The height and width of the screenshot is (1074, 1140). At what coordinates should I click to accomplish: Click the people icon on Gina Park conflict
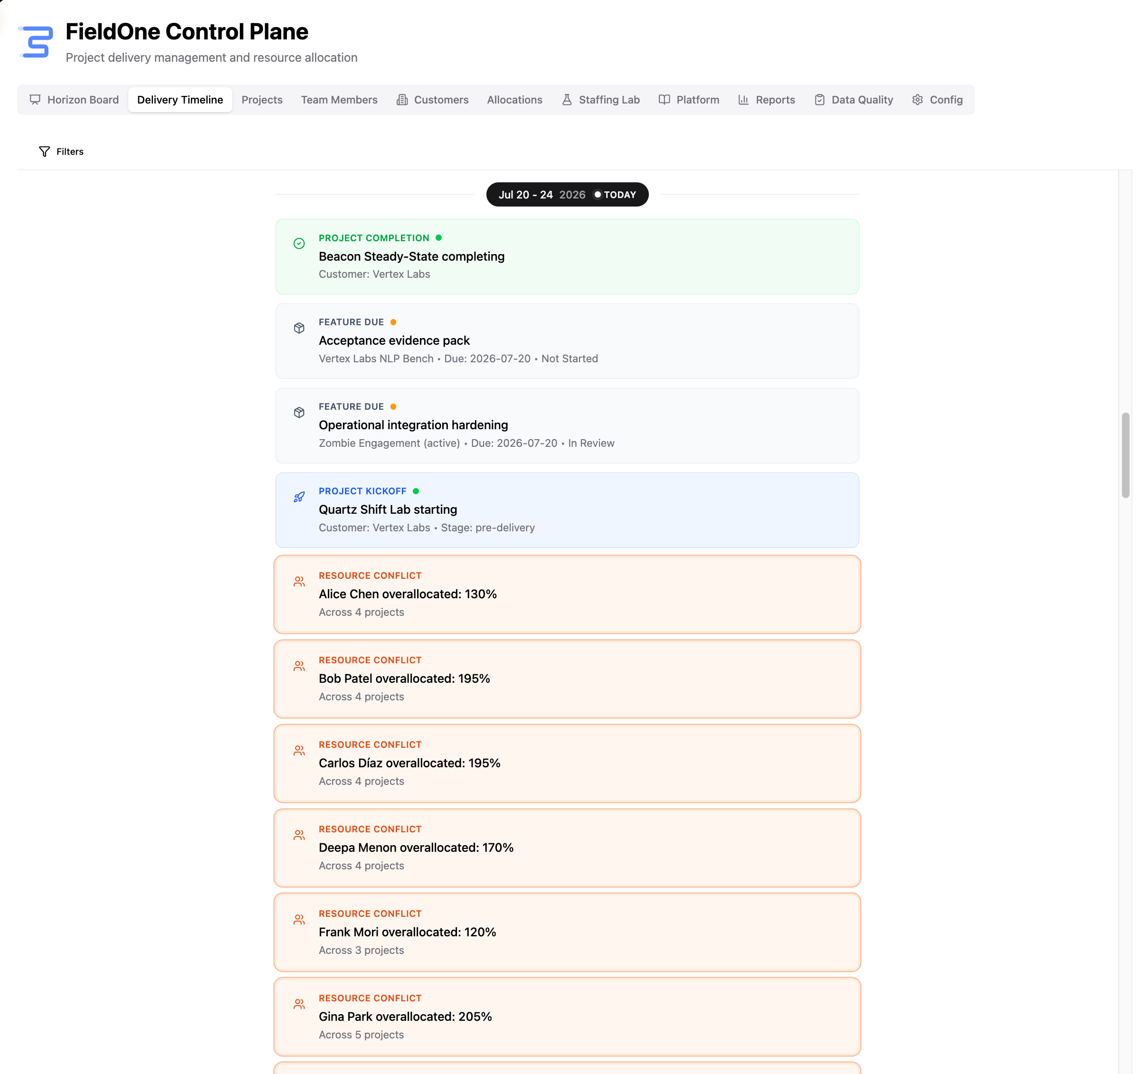[299, 1004]
